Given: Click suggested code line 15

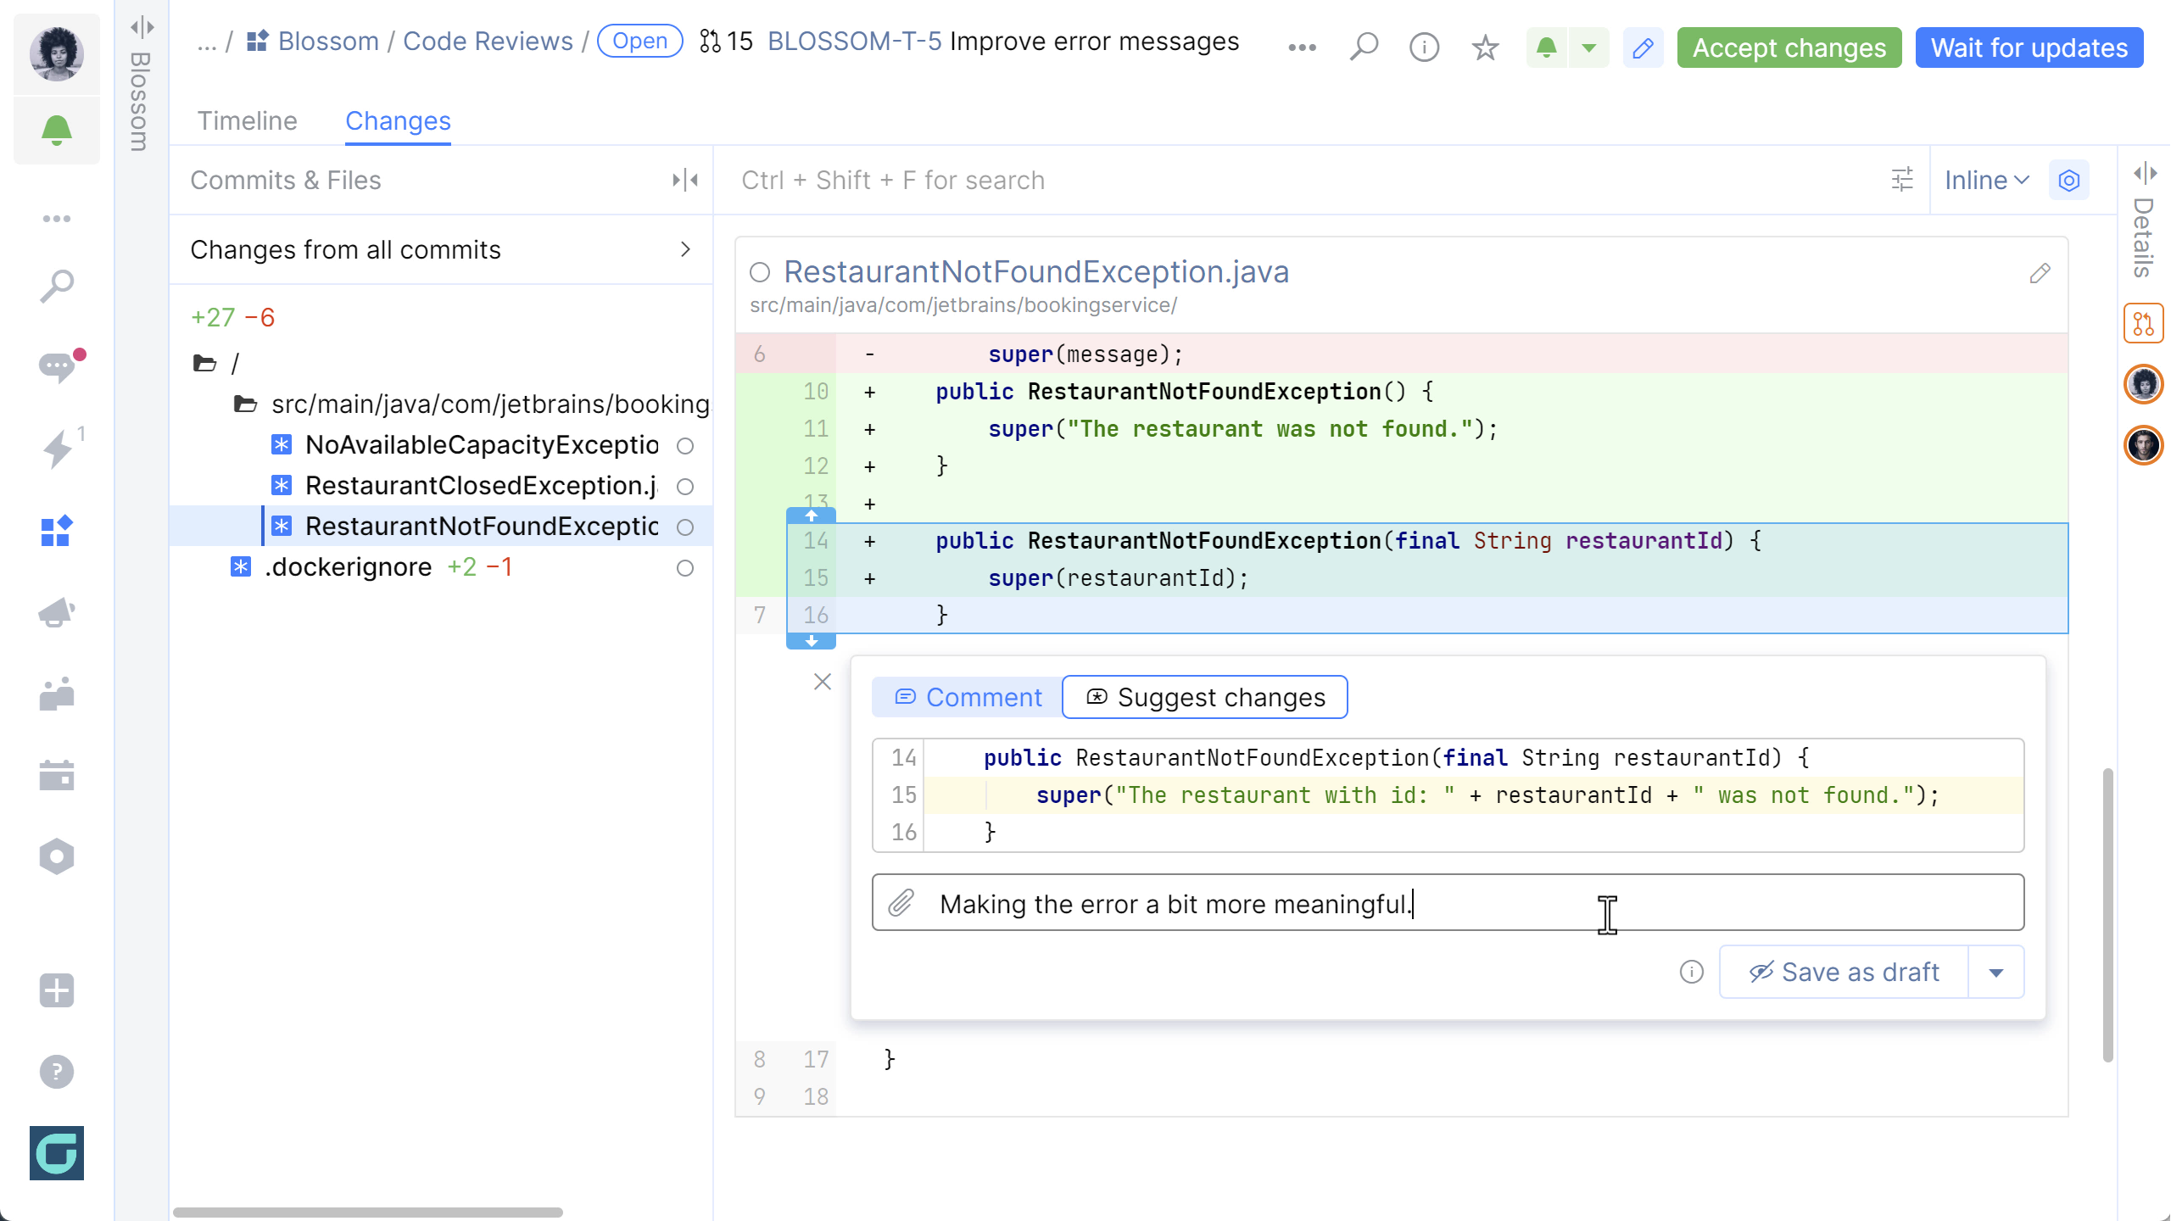Looking at the screenshot, I should pyautogui.click(x=1474, y=795).
